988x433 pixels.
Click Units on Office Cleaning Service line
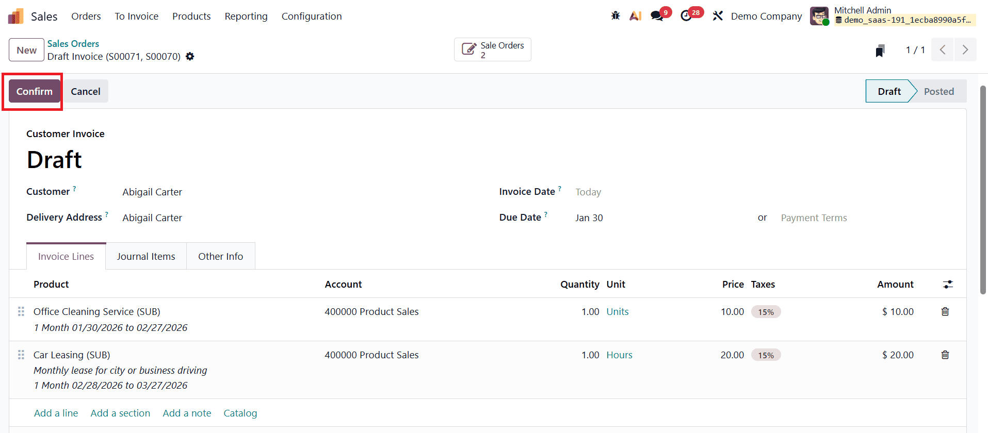click(618, 311)
